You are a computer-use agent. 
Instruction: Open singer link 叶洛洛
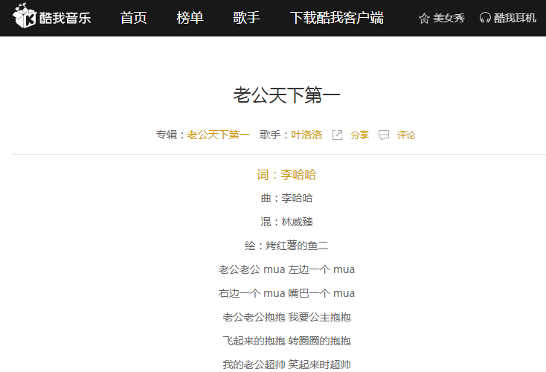[306, 135]
